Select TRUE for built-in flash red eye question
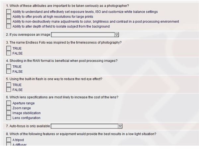The width and height of the screenshot is (199, 149). pyautogui.click(x=9, y=85)
